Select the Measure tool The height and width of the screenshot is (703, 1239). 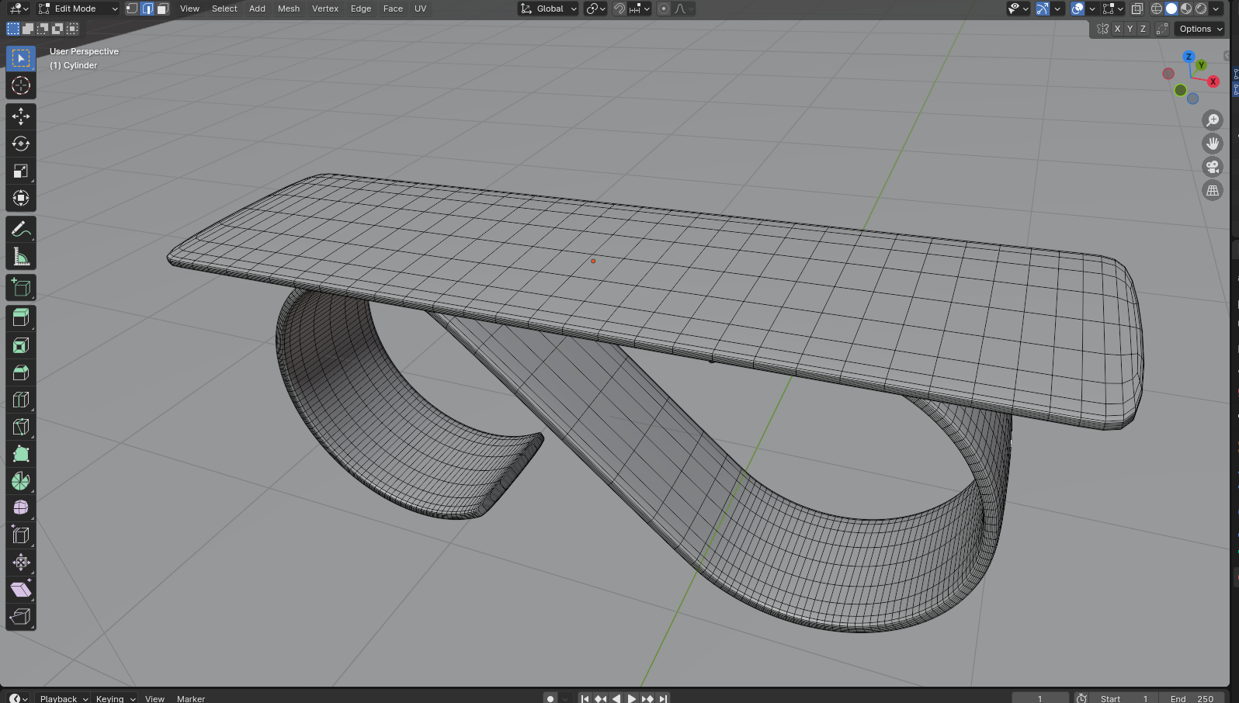[21, 257]
